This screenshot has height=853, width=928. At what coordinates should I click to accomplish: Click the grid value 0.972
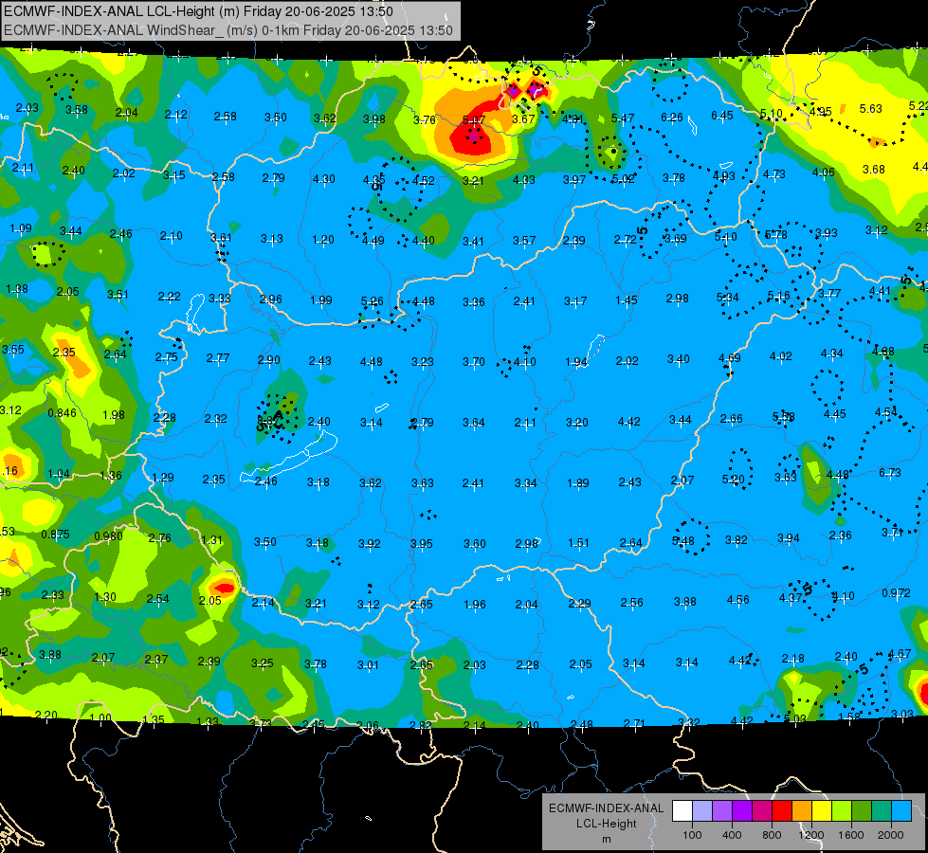click(x=896, y=593)
